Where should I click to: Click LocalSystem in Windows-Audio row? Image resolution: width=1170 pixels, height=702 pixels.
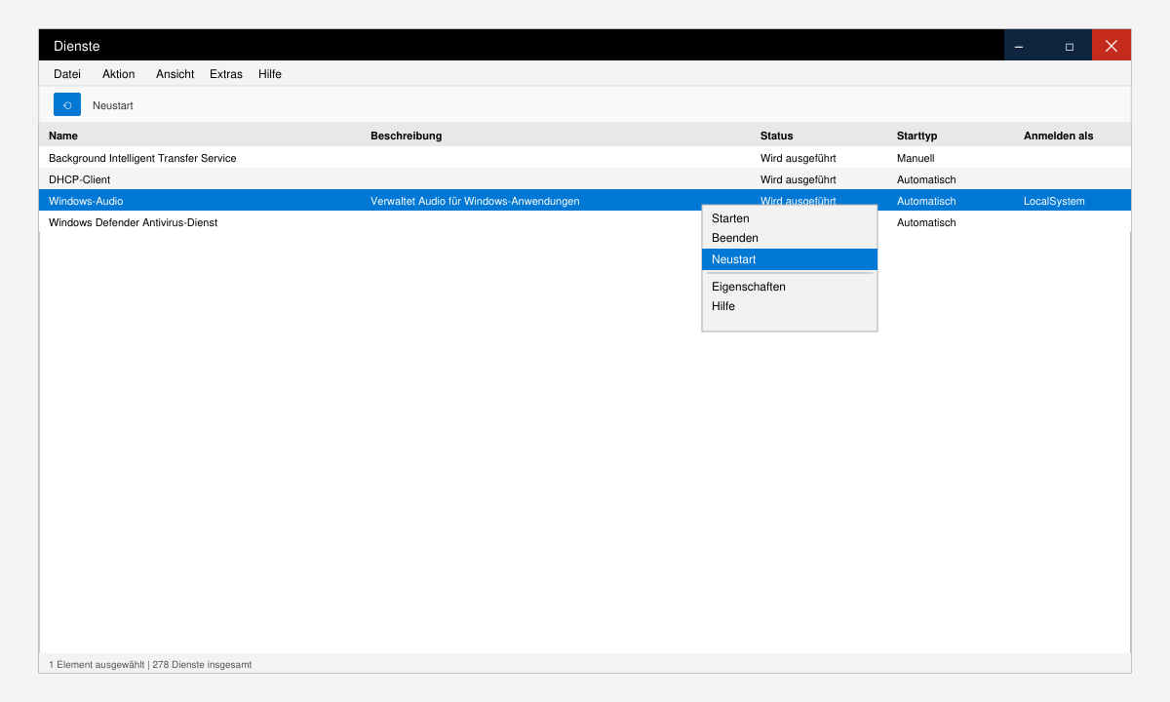(1054, 201)
